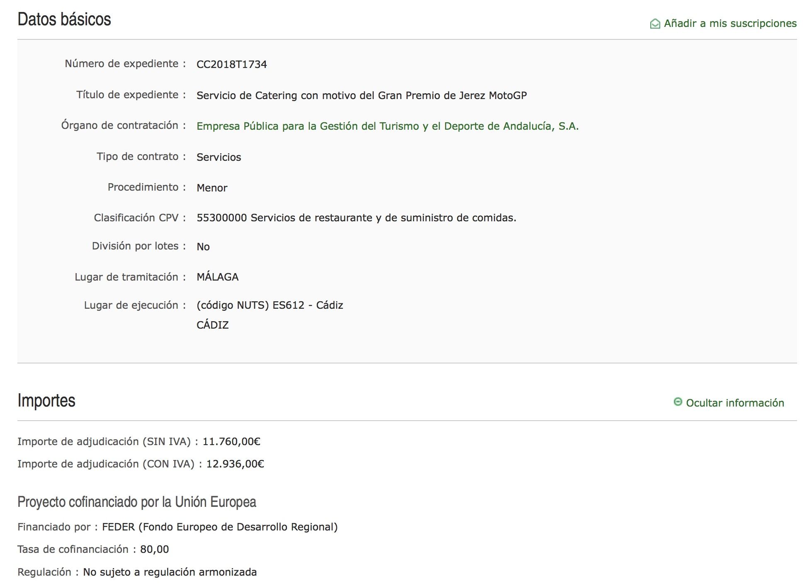This screenshot has width=812, height=586.
Task: Click the MÁLAGA tramitación value
Action: 217,277
